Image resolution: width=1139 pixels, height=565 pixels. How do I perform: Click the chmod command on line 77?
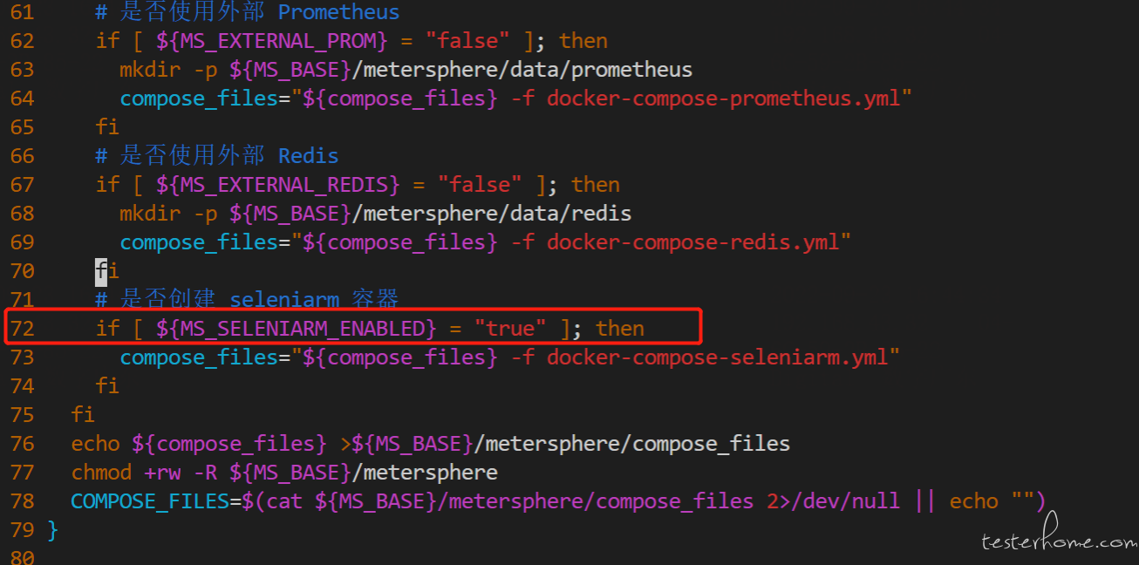(101, 473)
